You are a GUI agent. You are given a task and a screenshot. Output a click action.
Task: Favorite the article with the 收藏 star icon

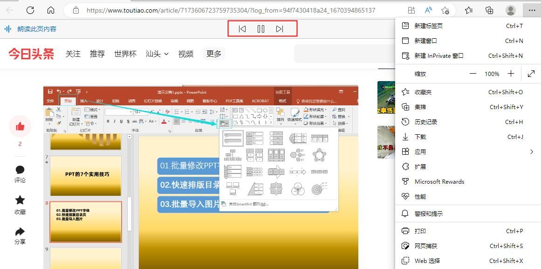click(19, 200)
